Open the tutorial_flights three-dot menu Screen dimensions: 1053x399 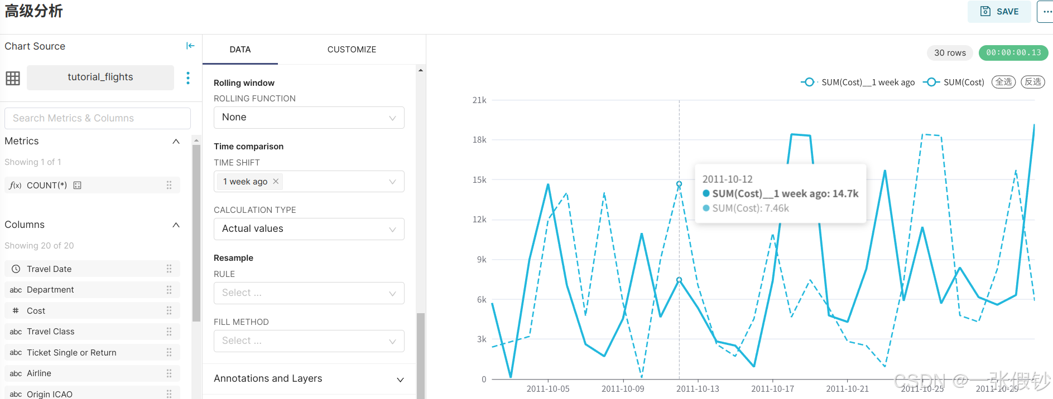(x=188, y=78)
